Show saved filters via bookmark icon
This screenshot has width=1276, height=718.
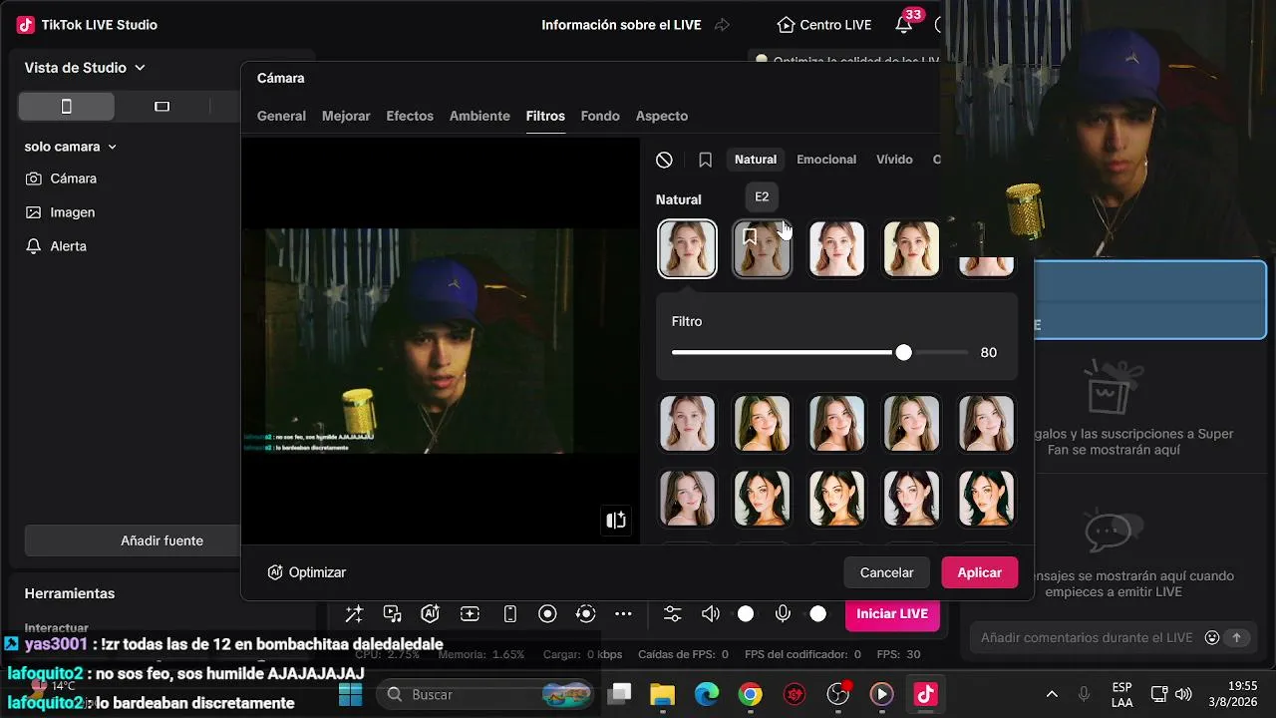tap(705, 160)
